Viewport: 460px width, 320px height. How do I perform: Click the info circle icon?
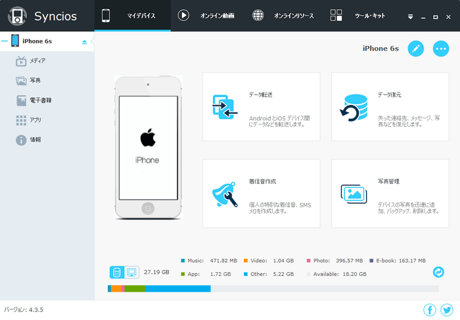(21, 140)
